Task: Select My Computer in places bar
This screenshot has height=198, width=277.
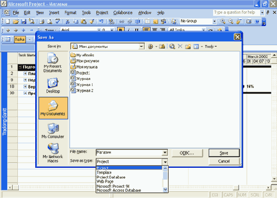Action: tap(53, 131)
